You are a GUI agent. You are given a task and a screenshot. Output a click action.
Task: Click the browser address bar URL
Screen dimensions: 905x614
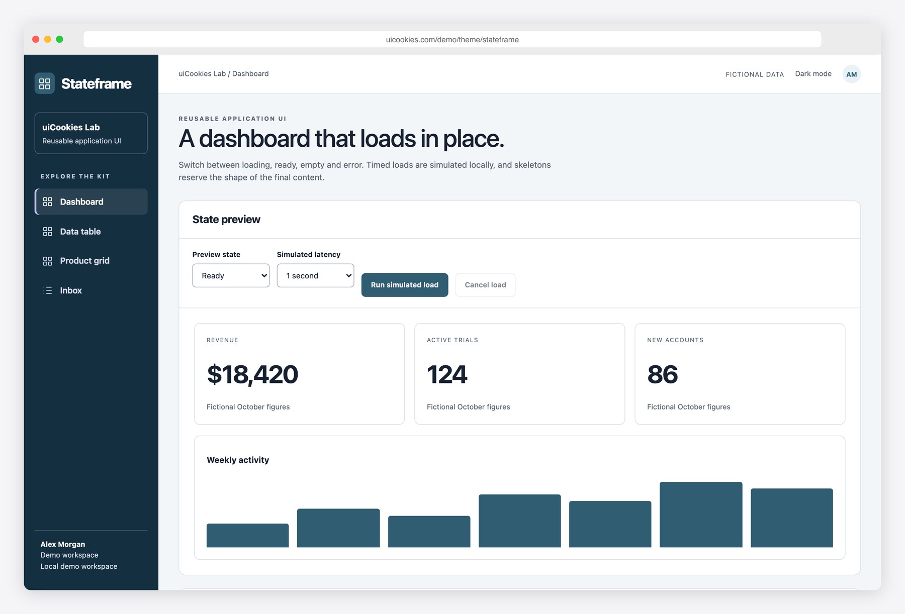pos(452,40)
